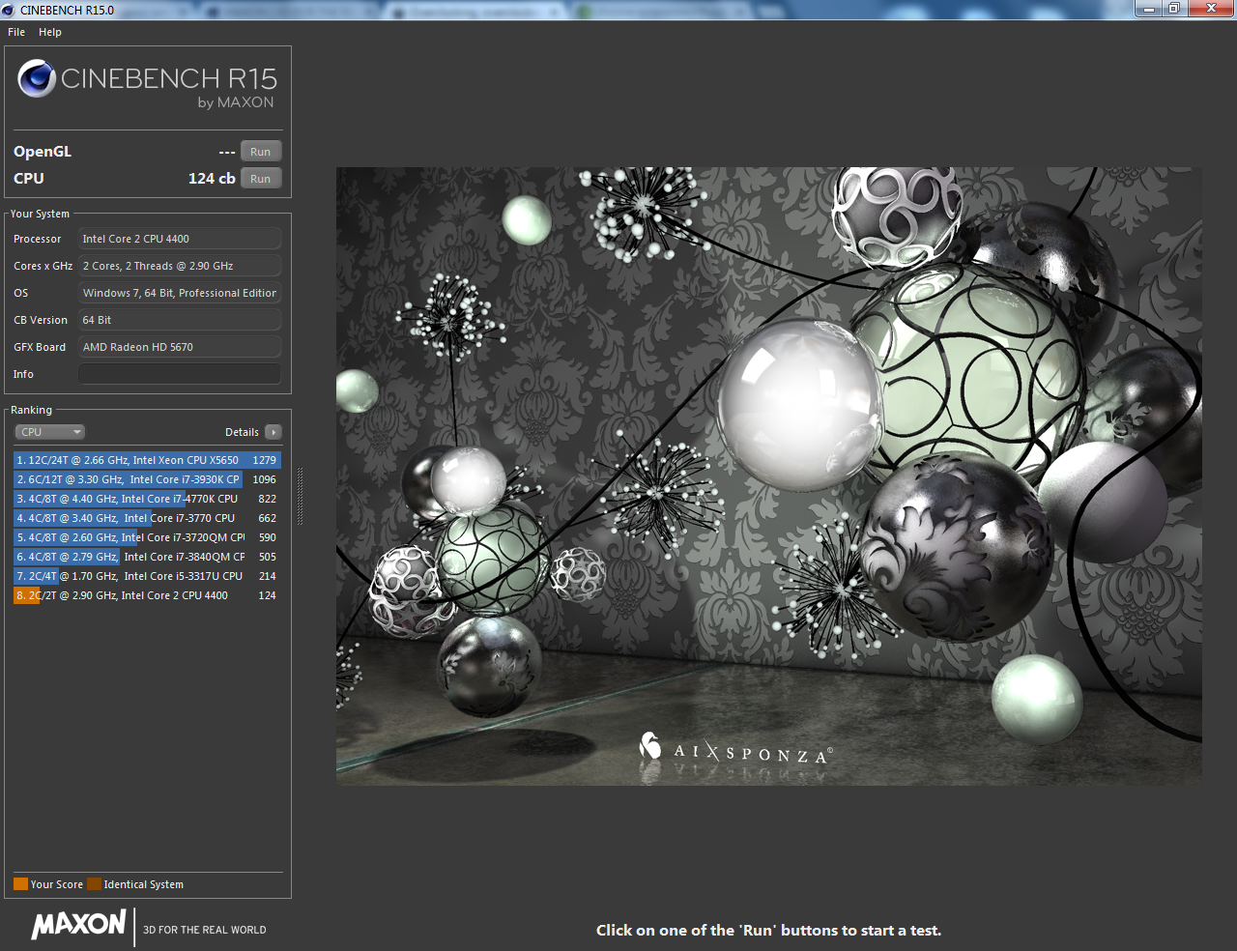
Task: Select ranking row Intel Core i7-3720QM
Action: coord(147,537)
